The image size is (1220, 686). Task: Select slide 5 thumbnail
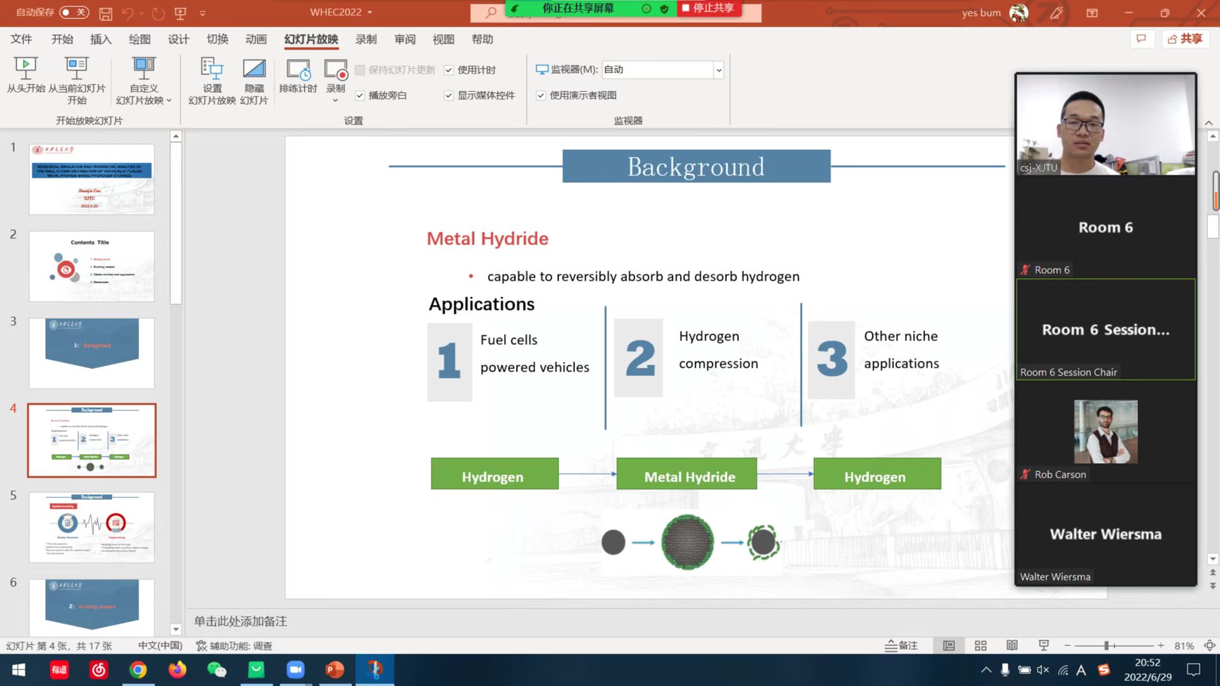(x=91, y=527)
